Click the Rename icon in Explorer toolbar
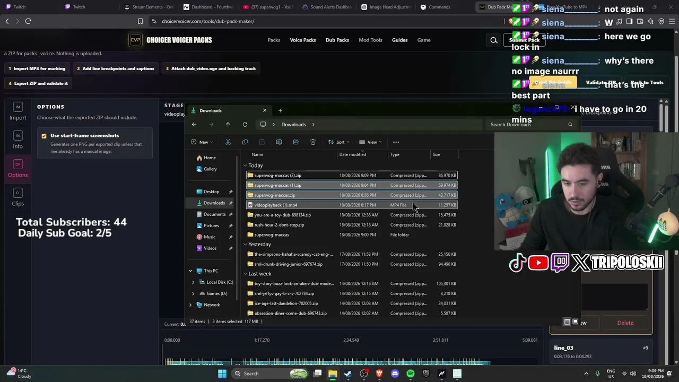This screenshot has width=679, height=382. tap(279, 142)
